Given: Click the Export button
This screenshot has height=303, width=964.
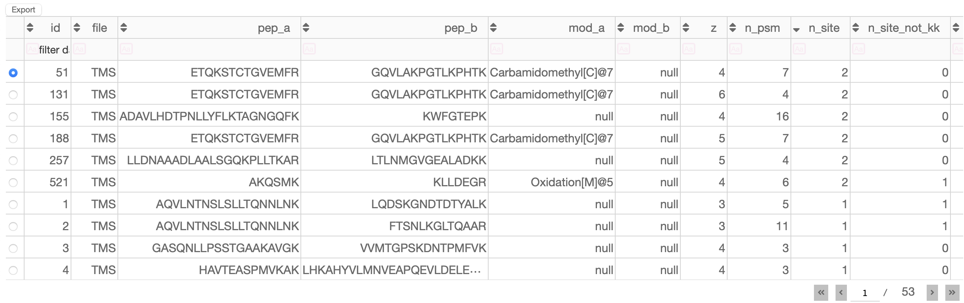Looking at the screenshot, I should (x=23, y=10).
